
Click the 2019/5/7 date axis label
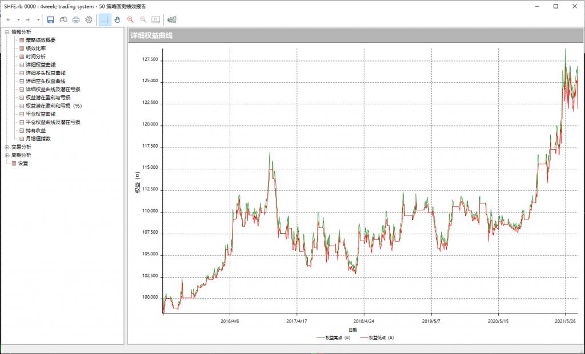click(x=431, y=321)
